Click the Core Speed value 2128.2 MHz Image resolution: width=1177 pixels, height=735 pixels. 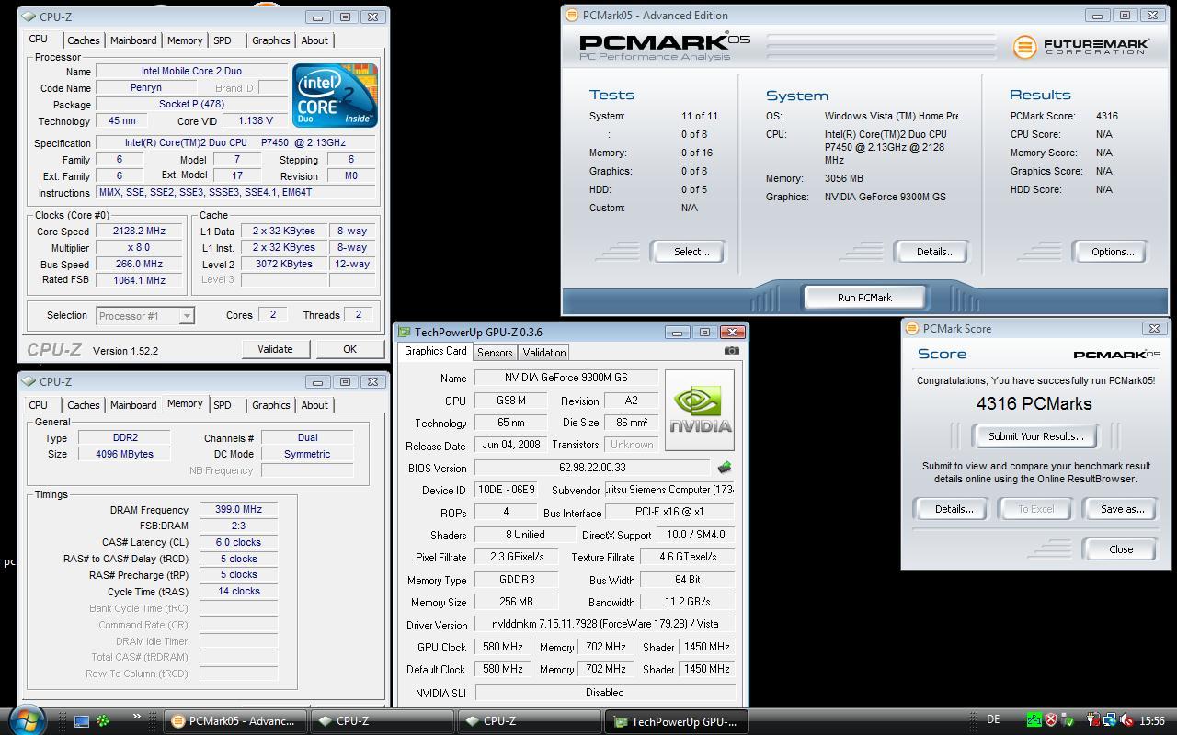coord(139,232)
